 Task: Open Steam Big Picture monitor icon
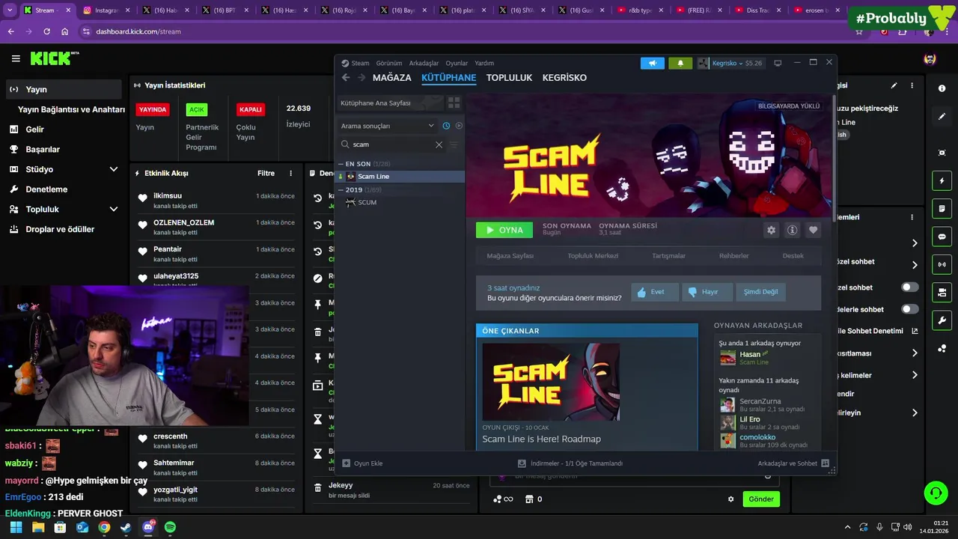(x=778, y=63)
